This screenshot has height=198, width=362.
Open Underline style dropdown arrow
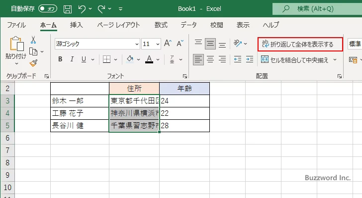[x=92, y=59]
